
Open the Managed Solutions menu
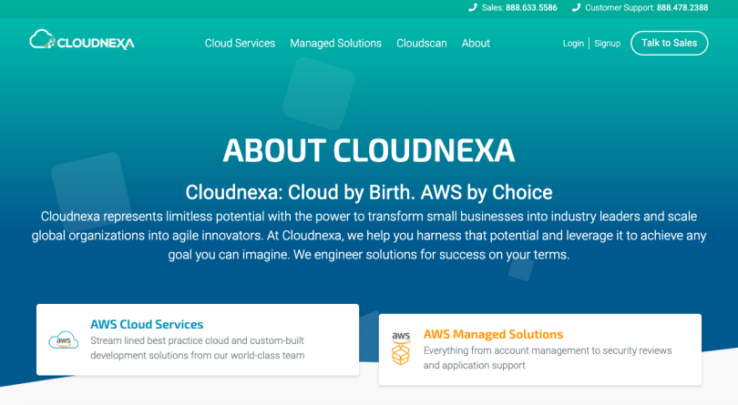coord(335,43)
